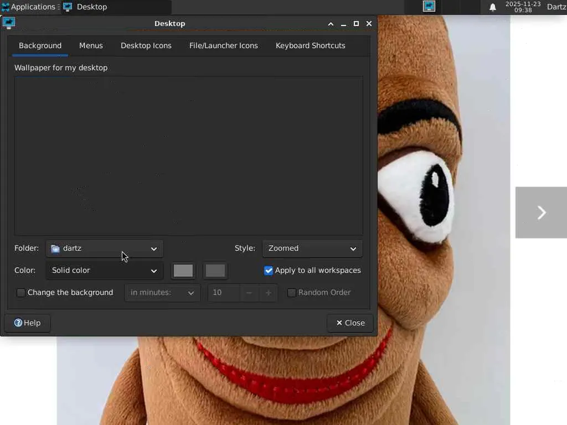The height and width of the screenshot is (425, 567).
Task: Pick the first background color swatch
Action: point(183,271)
